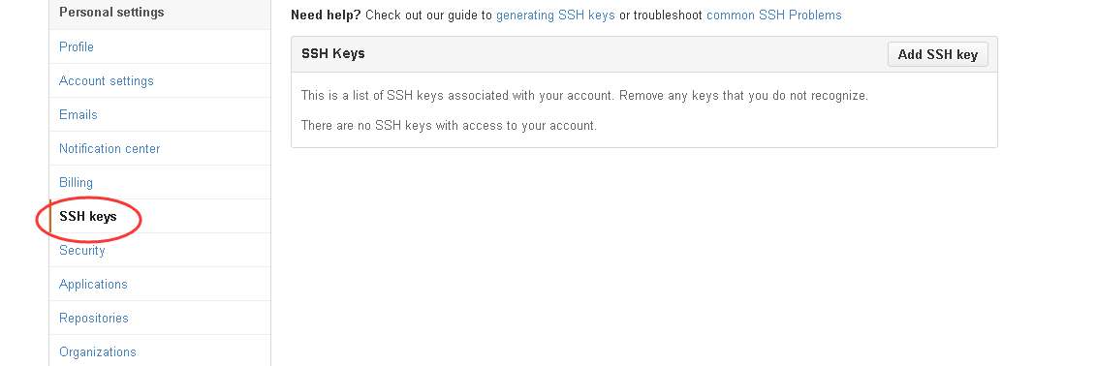Click the SSH keys list description sentence
This screenshot has width=1096, height=366.
(584, 95)
